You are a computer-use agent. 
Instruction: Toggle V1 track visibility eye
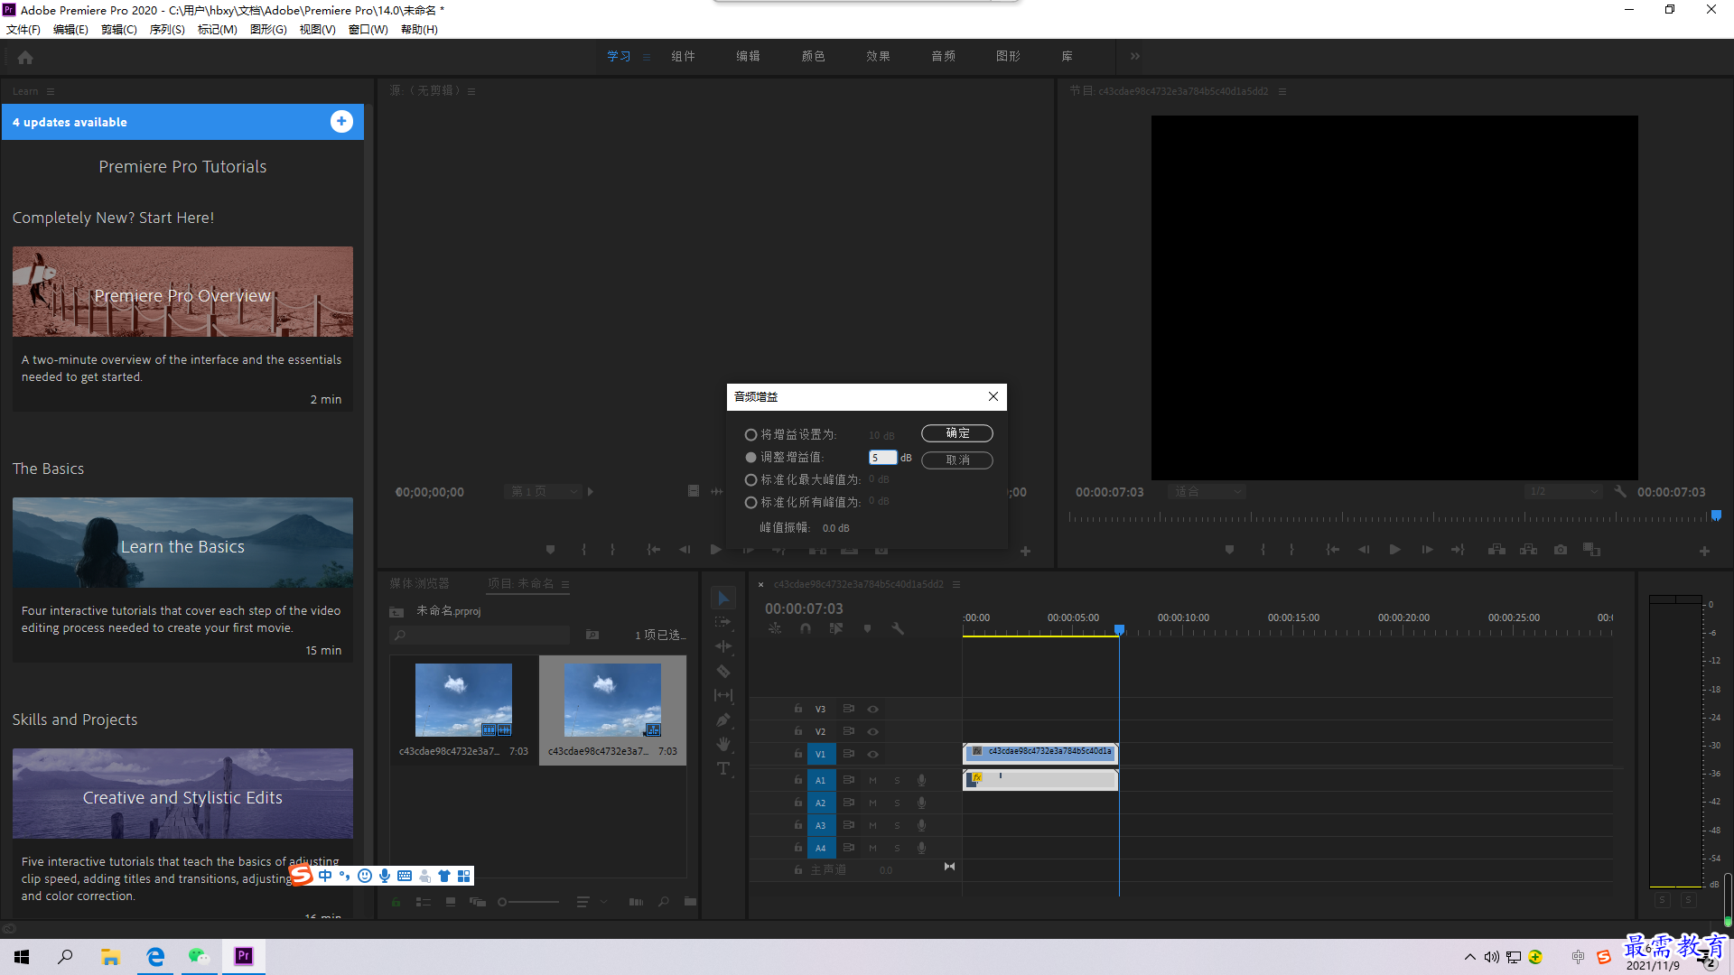[872, 755]
